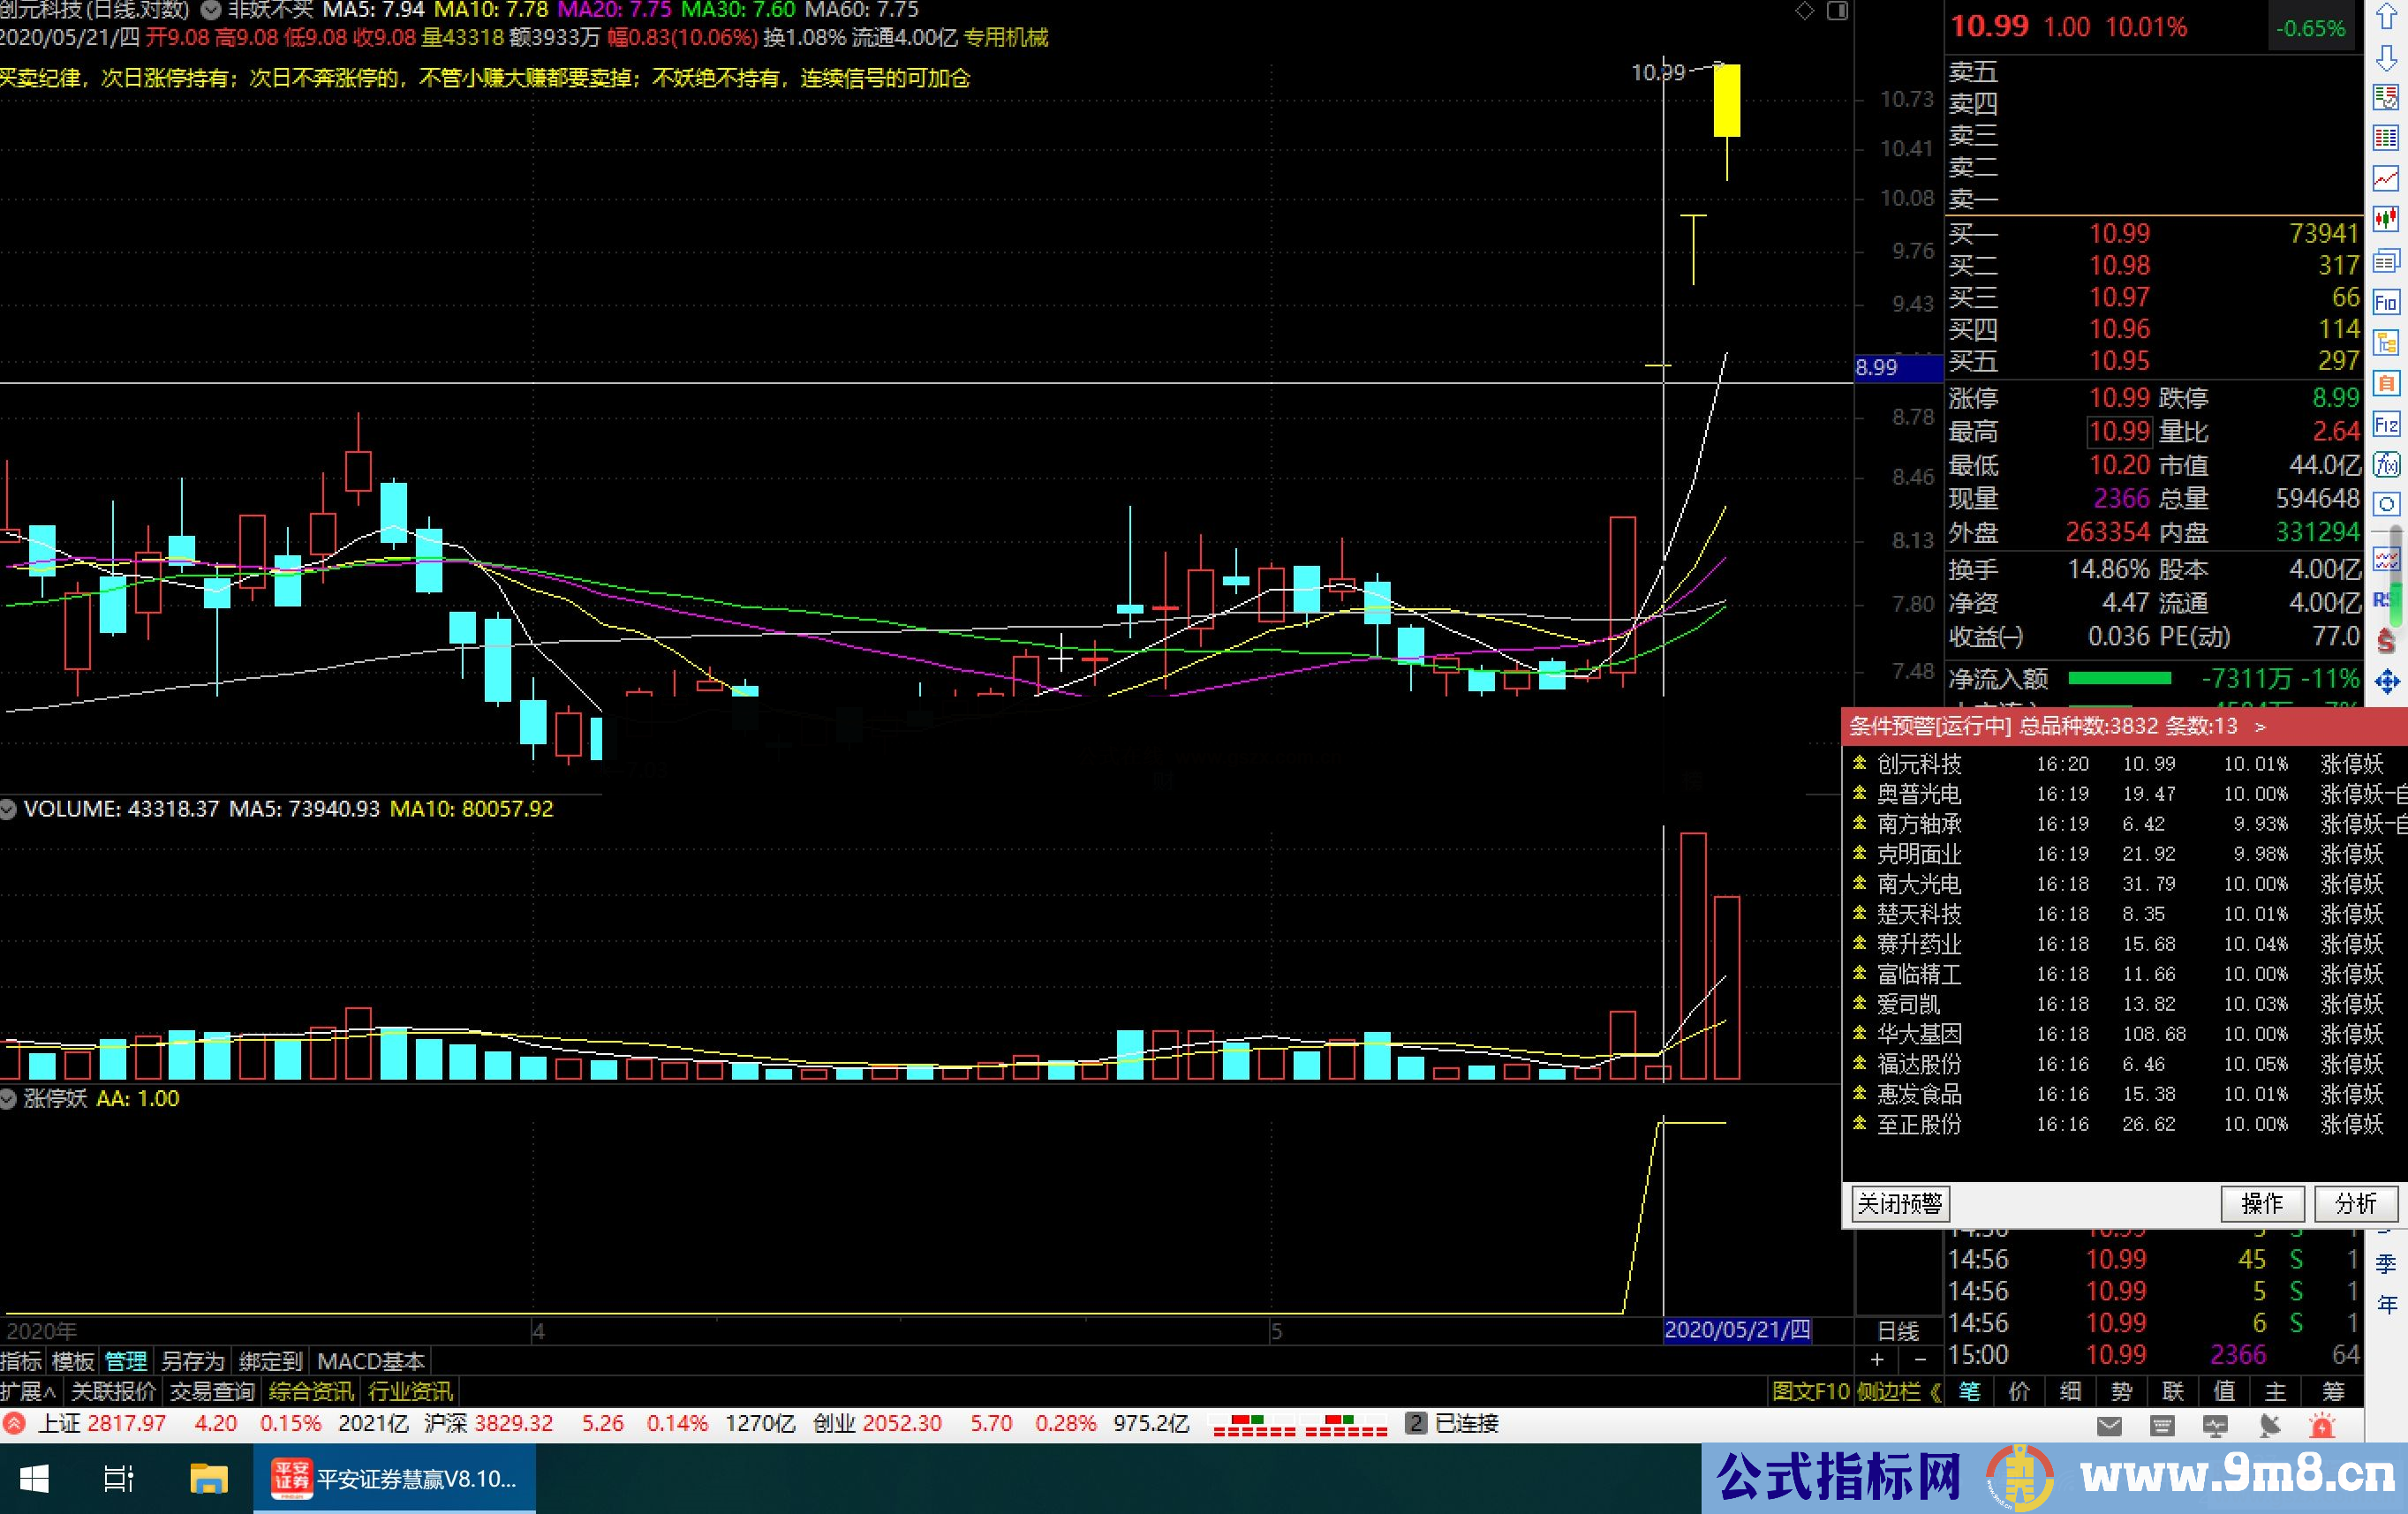Collapse the 侧边栏 sidebar chevron

(1936, 1391)
